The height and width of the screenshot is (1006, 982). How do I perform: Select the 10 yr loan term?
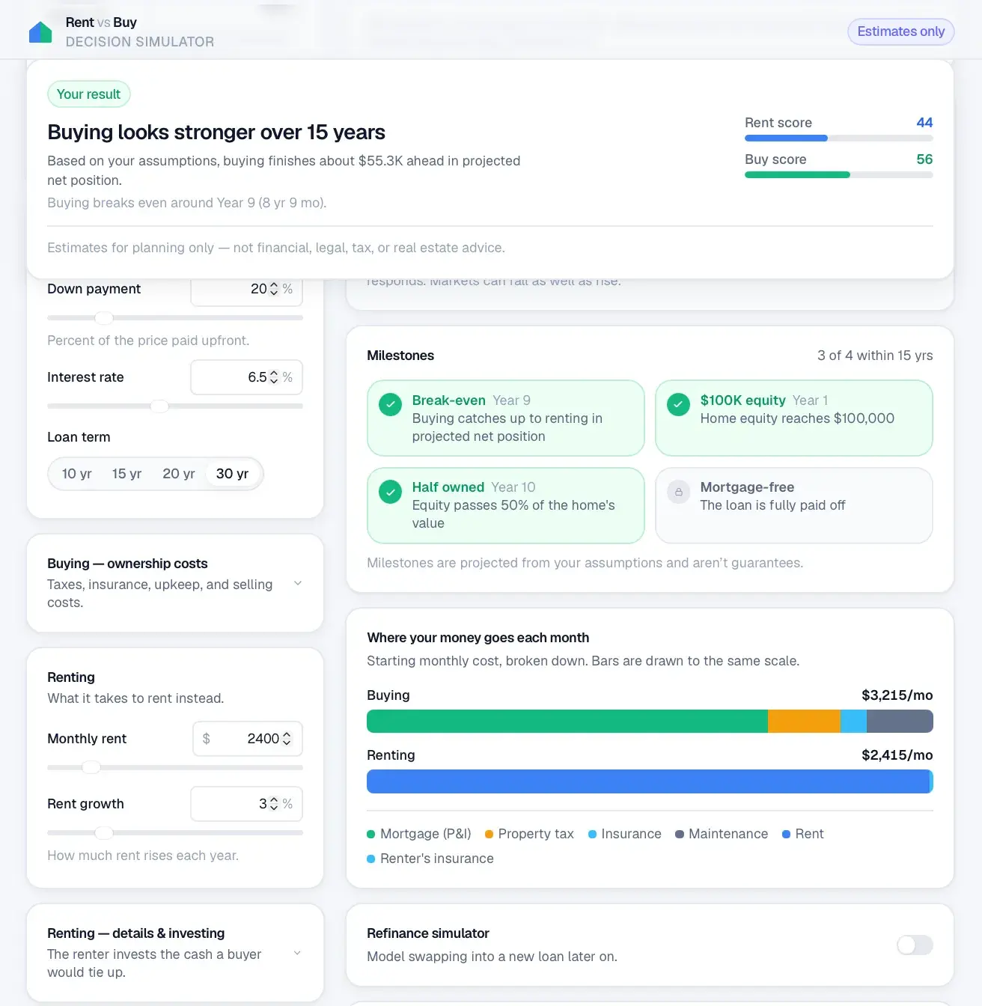coord(76,474)
